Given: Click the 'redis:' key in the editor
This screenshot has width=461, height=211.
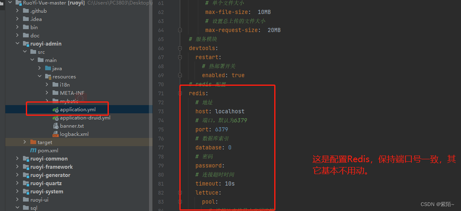Looking at the screenshot, I should pyautogui.click(x=198, y=94).
